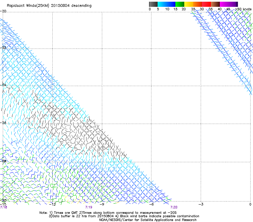Select the green 15-20 knots color band
Screen dimensions: 253x222
point(180,4)
